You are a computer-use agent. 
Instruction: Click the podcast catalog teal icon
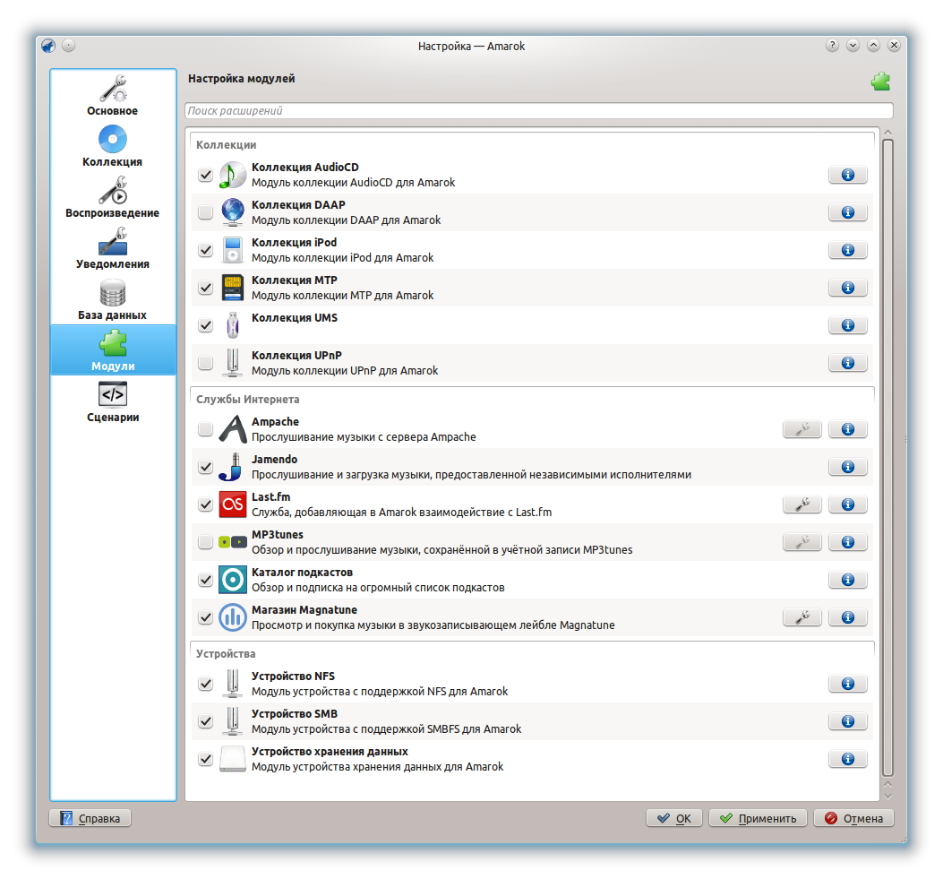232,580
